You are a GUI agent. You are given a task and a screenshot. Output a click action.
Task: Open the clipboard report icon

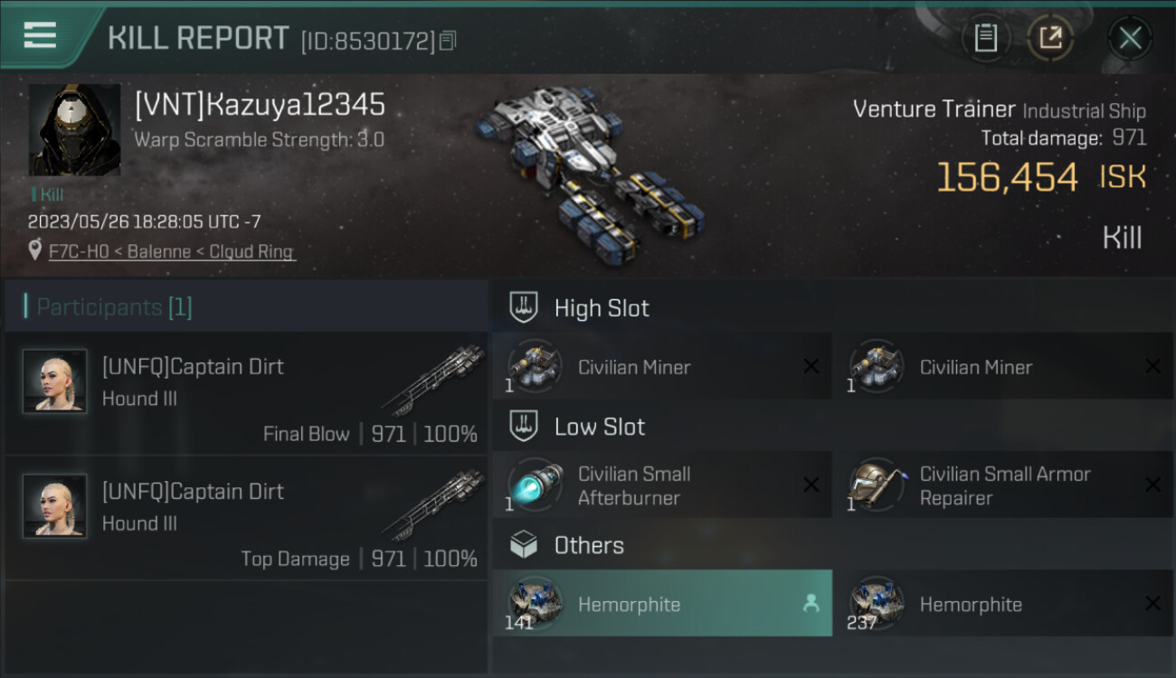[x=985, y=38]
